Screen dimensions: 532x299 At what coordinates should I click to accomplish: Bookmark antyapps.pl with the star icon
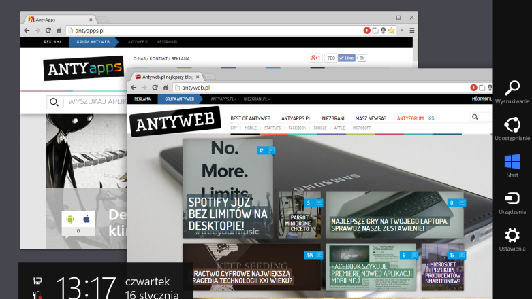point(392,31)
